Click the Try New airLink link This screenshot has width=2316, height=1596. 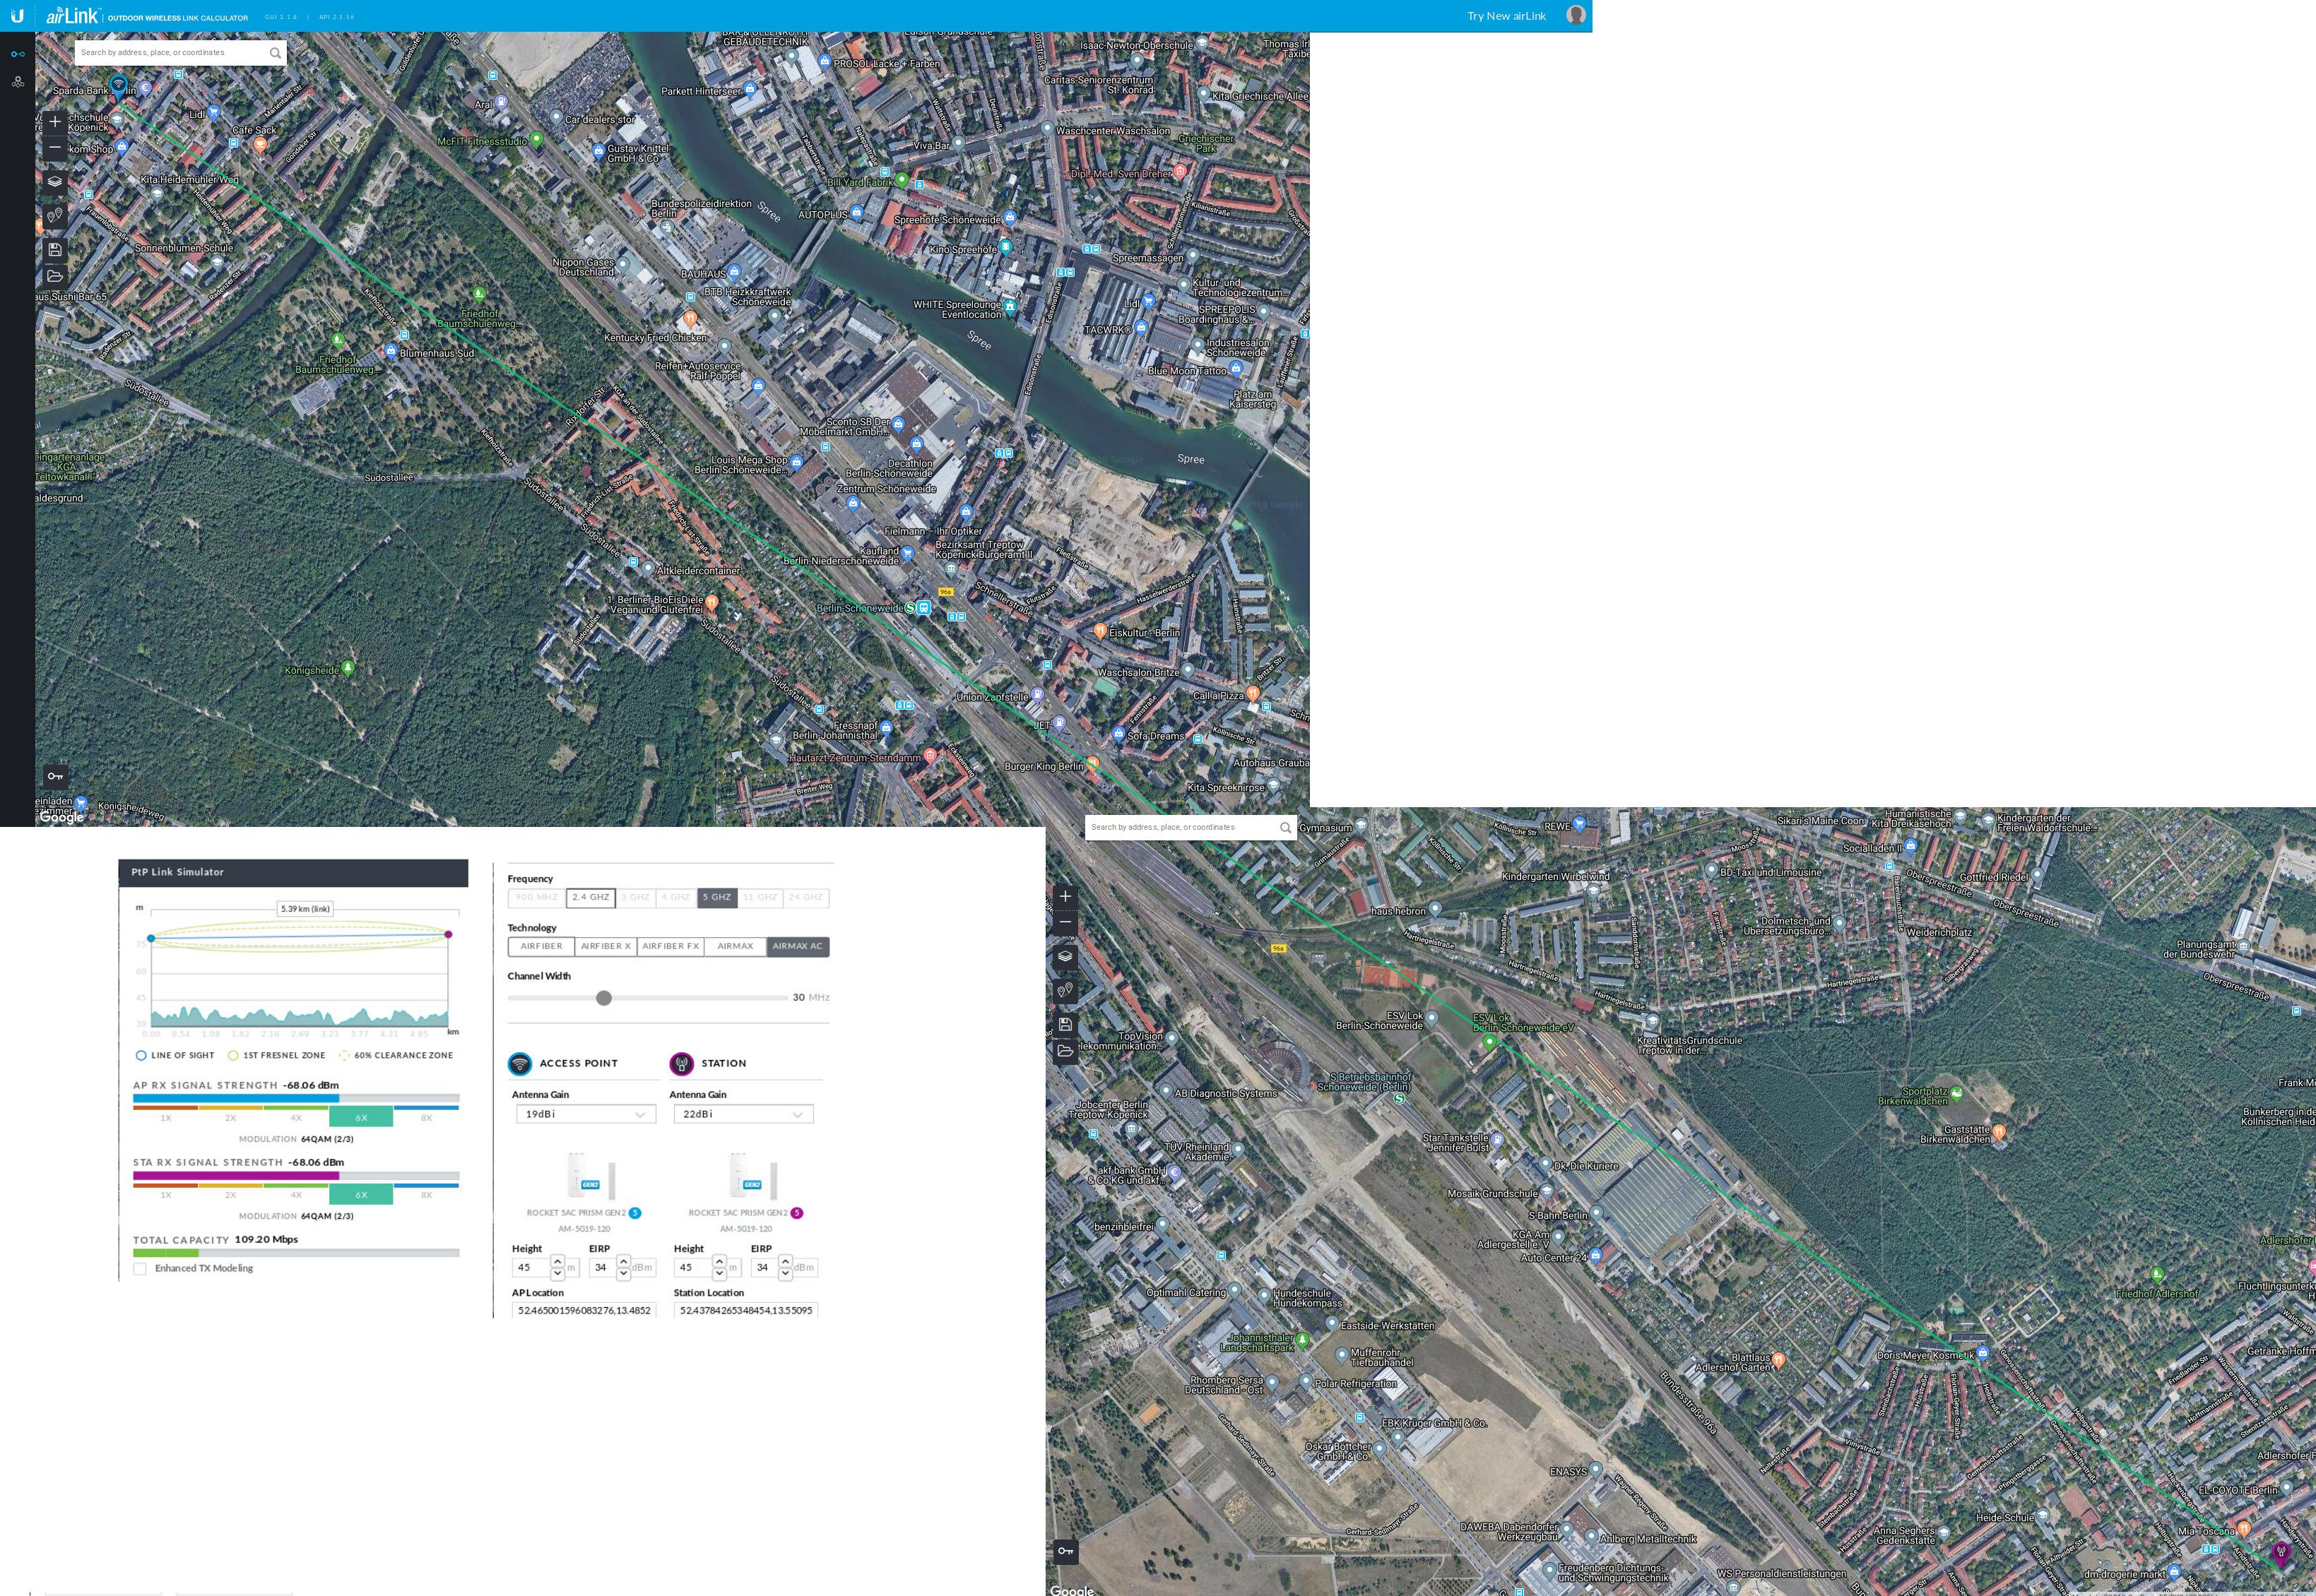coord(1506,16)
